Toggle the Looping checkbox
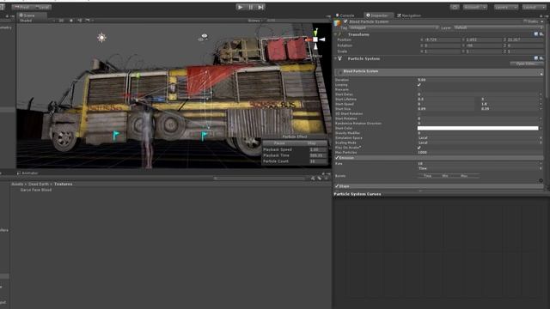The height and width of the screenshot is (309, 550). coord(419,85)
